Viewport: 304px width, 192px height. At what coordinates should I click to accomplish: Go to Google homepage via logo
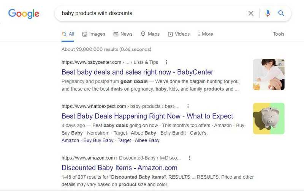[x=24, y=14]
